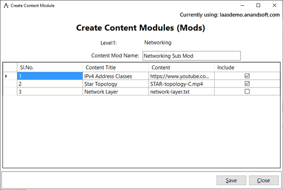
Task: Sort by Content Title column header
Action: [115, 68]
